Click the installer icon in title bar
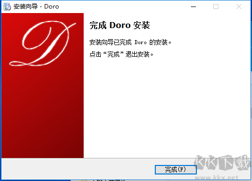Image resolution: width=252 pixels, height=181 pixels. click(7, 7)
